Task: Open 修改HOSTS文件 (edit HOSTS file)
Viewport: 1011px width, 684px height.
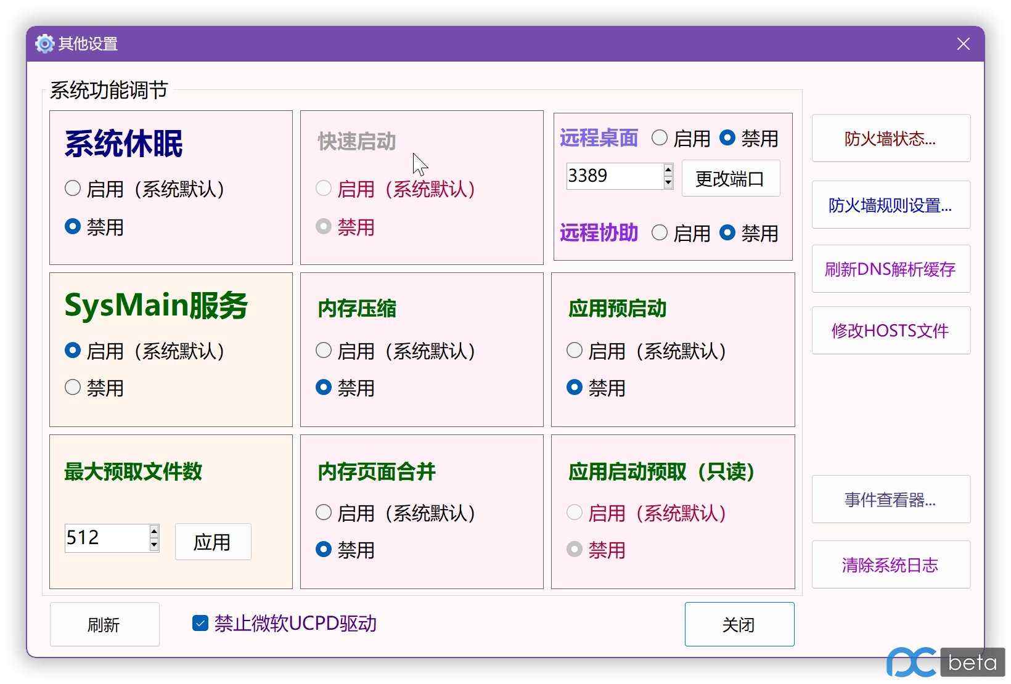Action: click(x=891, y=330)
